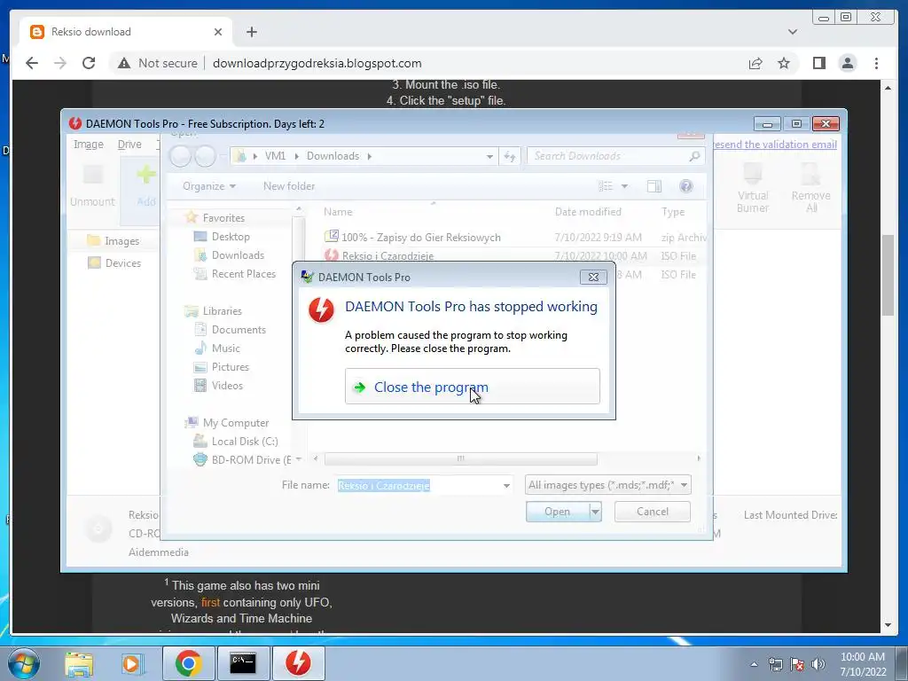Click resend the validation email link

(775, 145)
